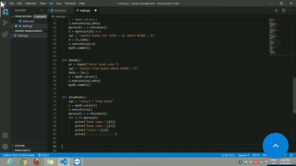Open the Manage settings gear
The width and height of the screenshot is (296, 166).
coord(5,147)
